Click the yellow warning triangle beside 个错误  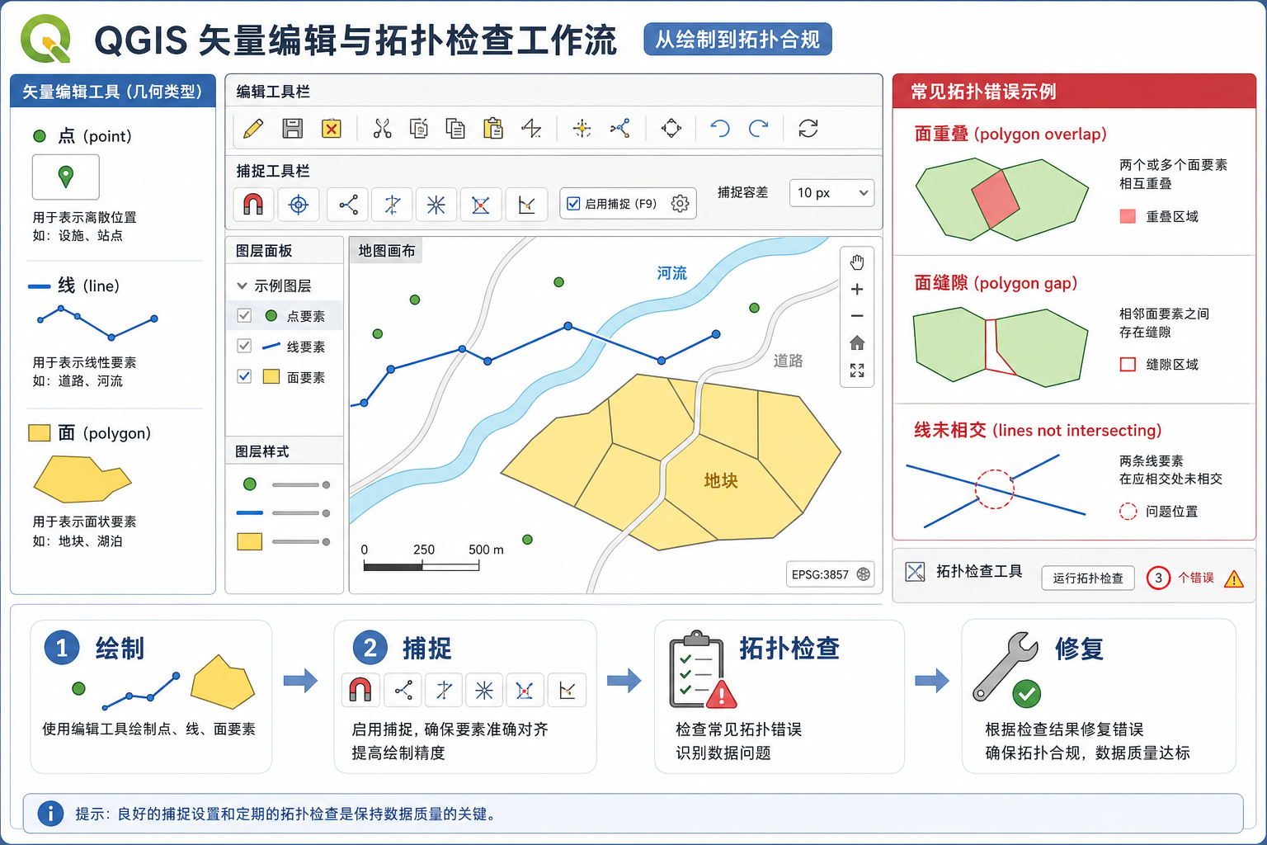(1234, 578)
